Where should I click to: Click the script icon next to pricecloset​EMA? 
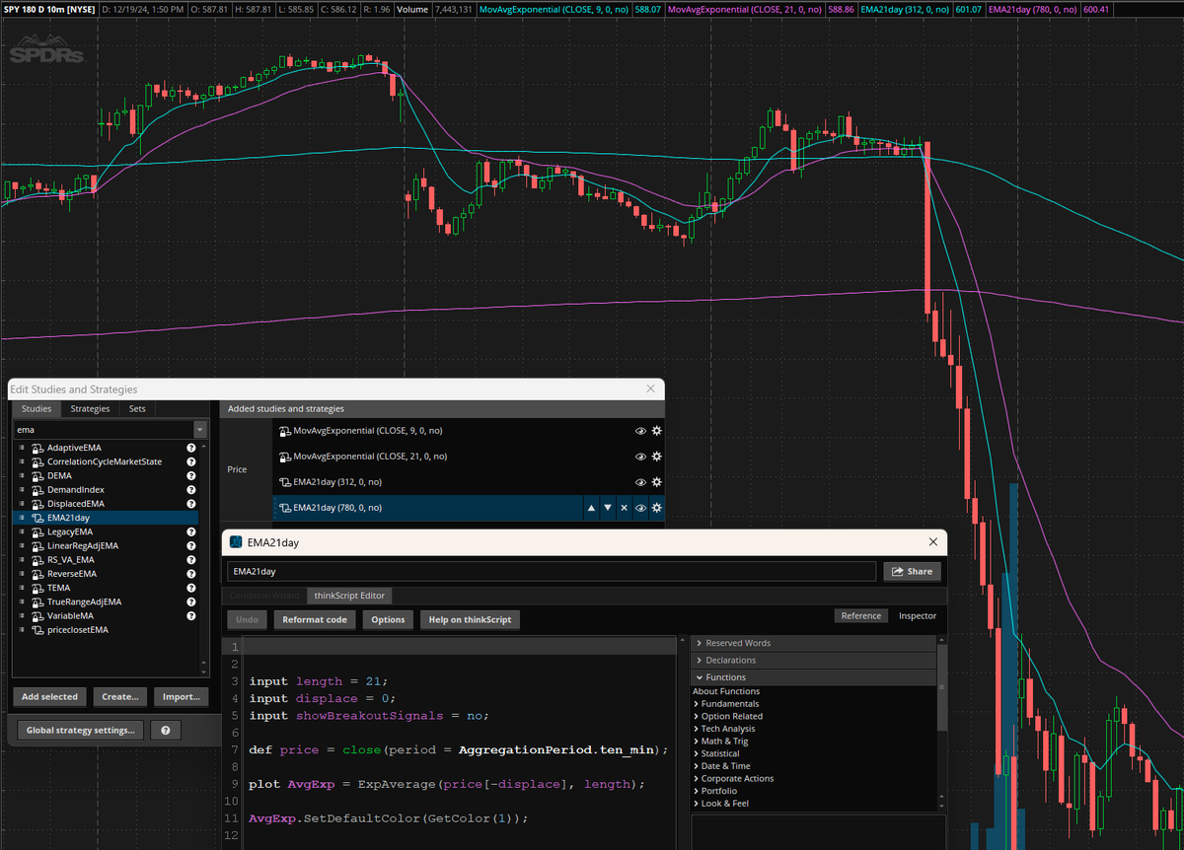coord(37,629)
